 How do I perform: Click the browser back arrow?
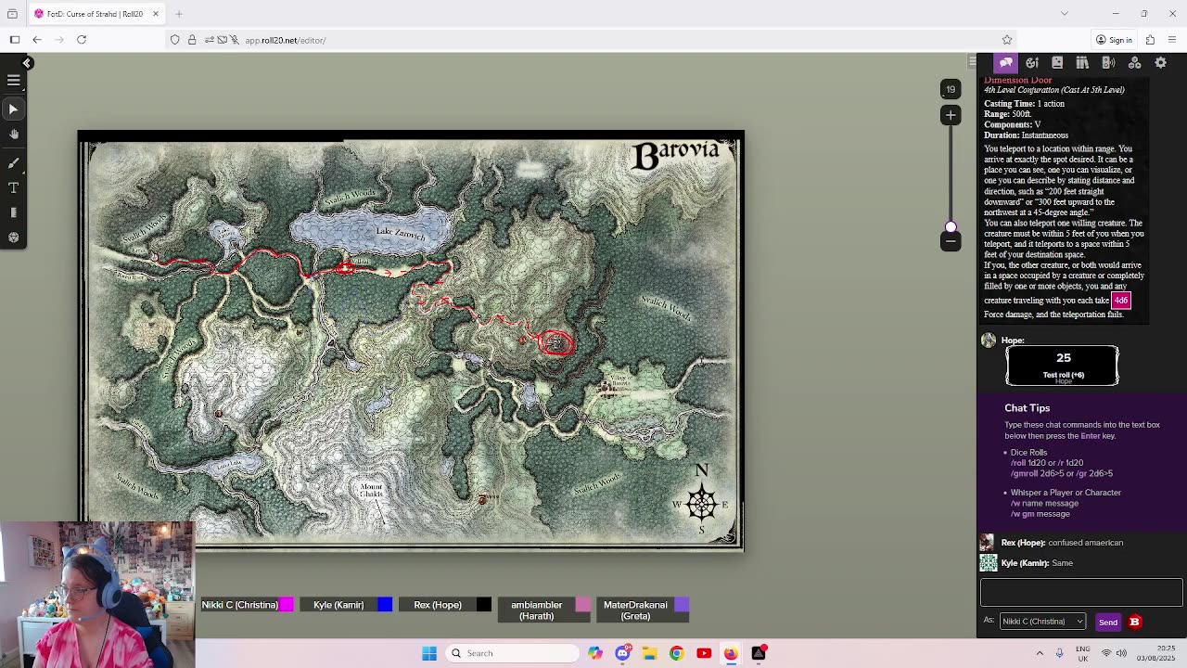pyautogui.click(x=37, y=40)
